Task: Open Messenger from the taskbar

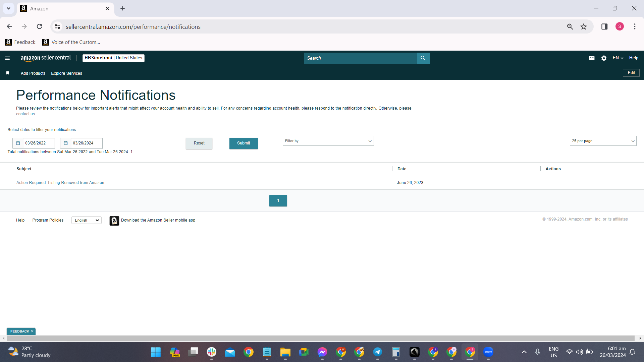Action: pos(322,352)
